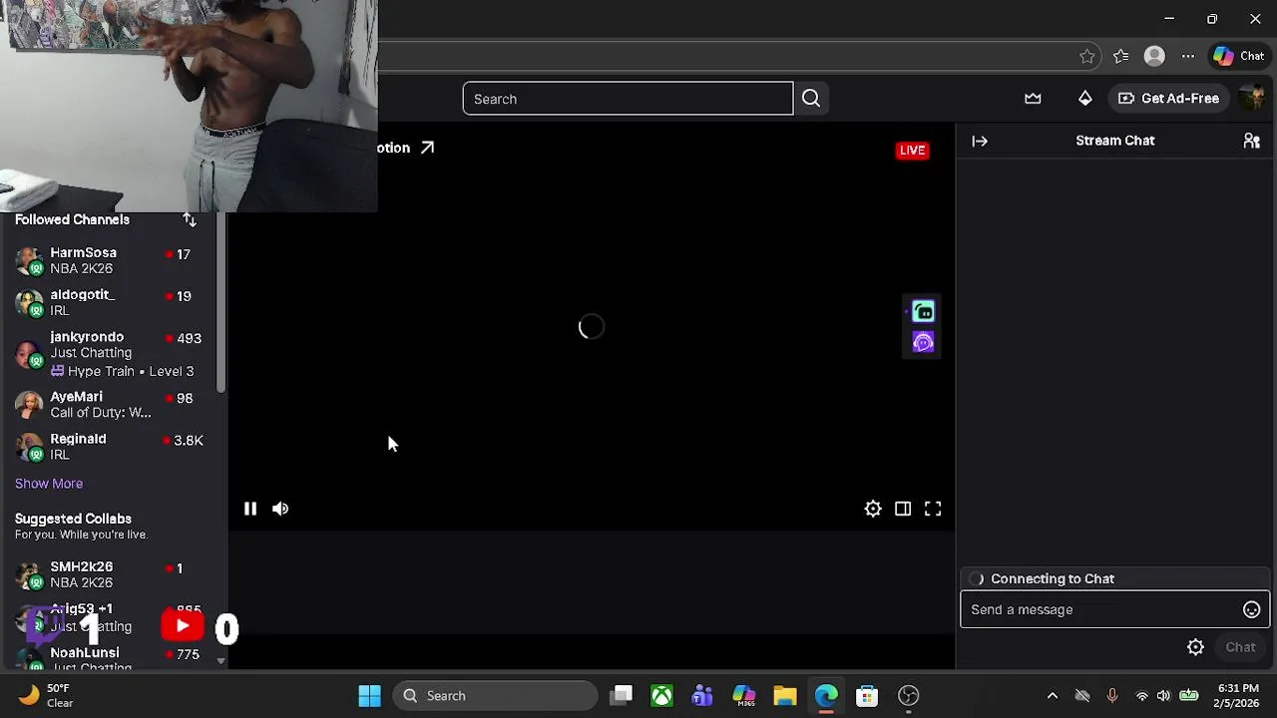Screen dimensions: 1277x718
Task: Click Show More followed channels
Action: 49,484
